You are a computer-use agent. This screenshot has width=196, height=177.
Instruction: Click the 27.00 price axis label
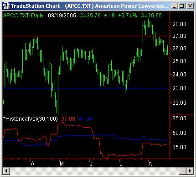click(x=179, y=36)
